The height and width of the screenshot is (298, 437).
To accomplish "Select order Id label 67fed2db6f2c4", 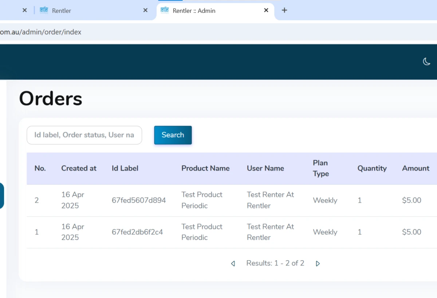I will coord(137,232).
